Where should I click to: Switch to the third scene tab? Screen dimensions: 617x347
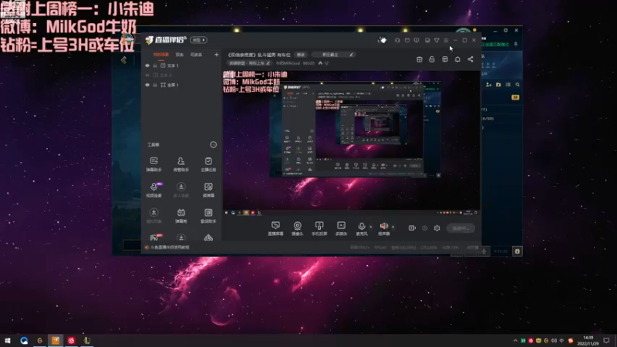pyautogui.click(x=197, y=55)
